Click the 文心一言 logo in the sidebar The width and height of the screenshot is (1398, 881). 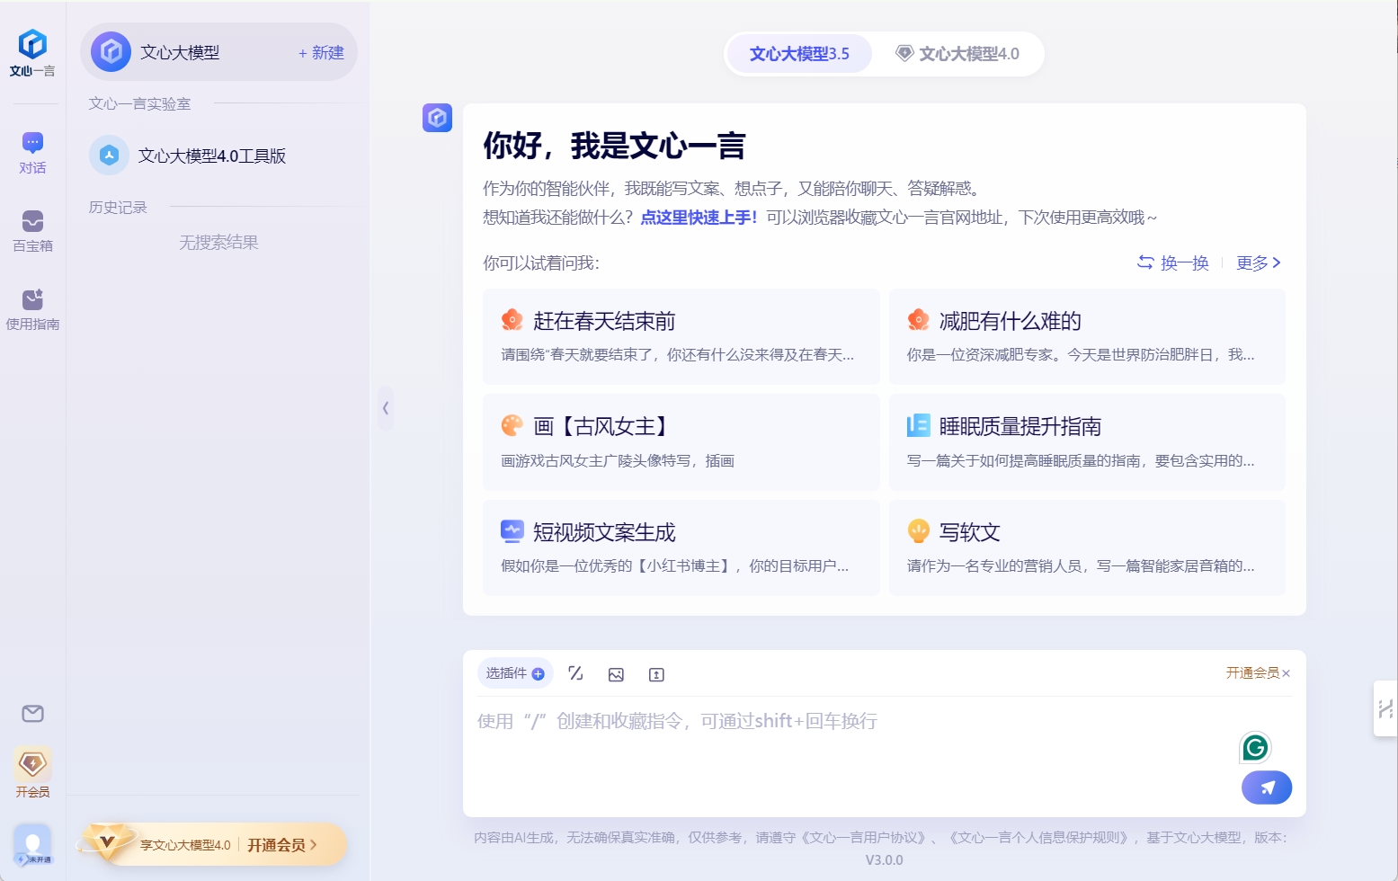click(32, 53)
